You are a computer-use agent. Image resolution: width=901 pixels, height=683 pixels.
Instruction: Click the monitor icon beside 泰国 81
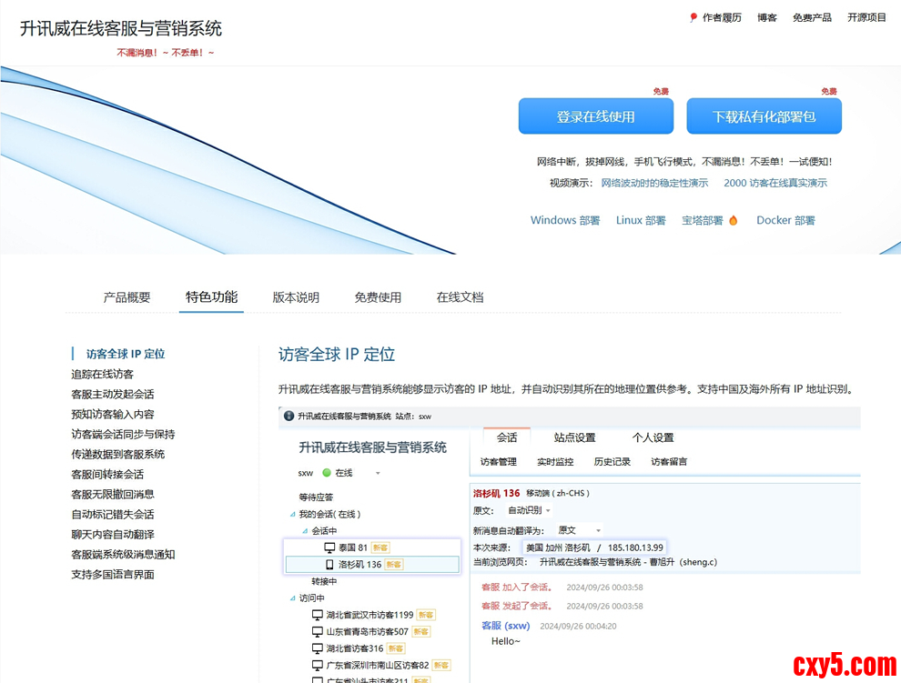tap(329, 547)
